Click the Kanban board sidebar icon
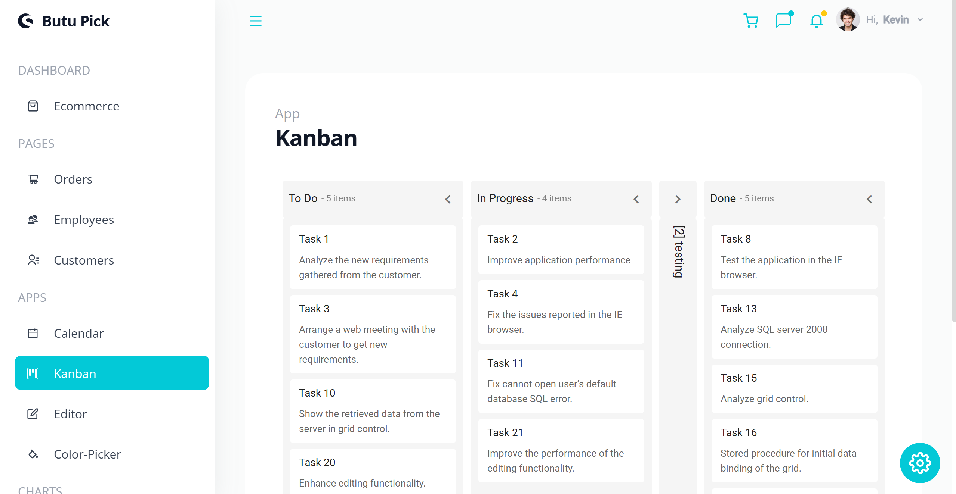Image resolution: width=956 pixels, height=494 pixels. tap(33, 373)
